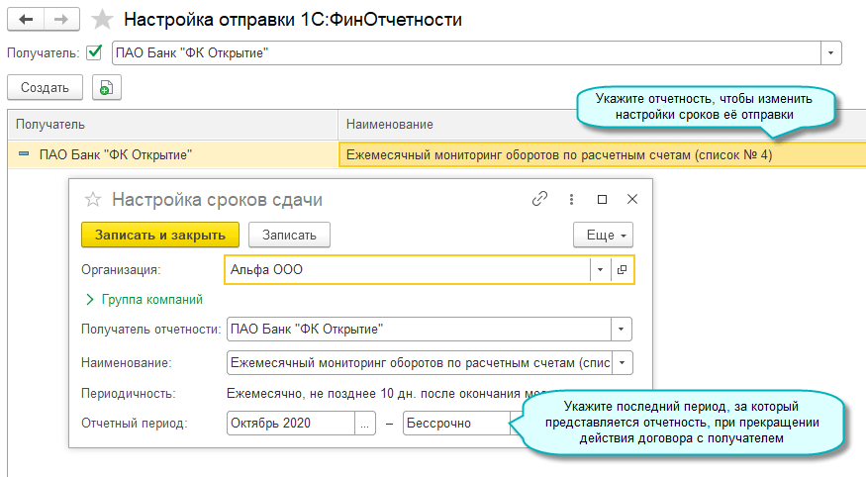This screenshot has width=866, height=477.
Task: Click the Создать button
Action: point(45,87)
